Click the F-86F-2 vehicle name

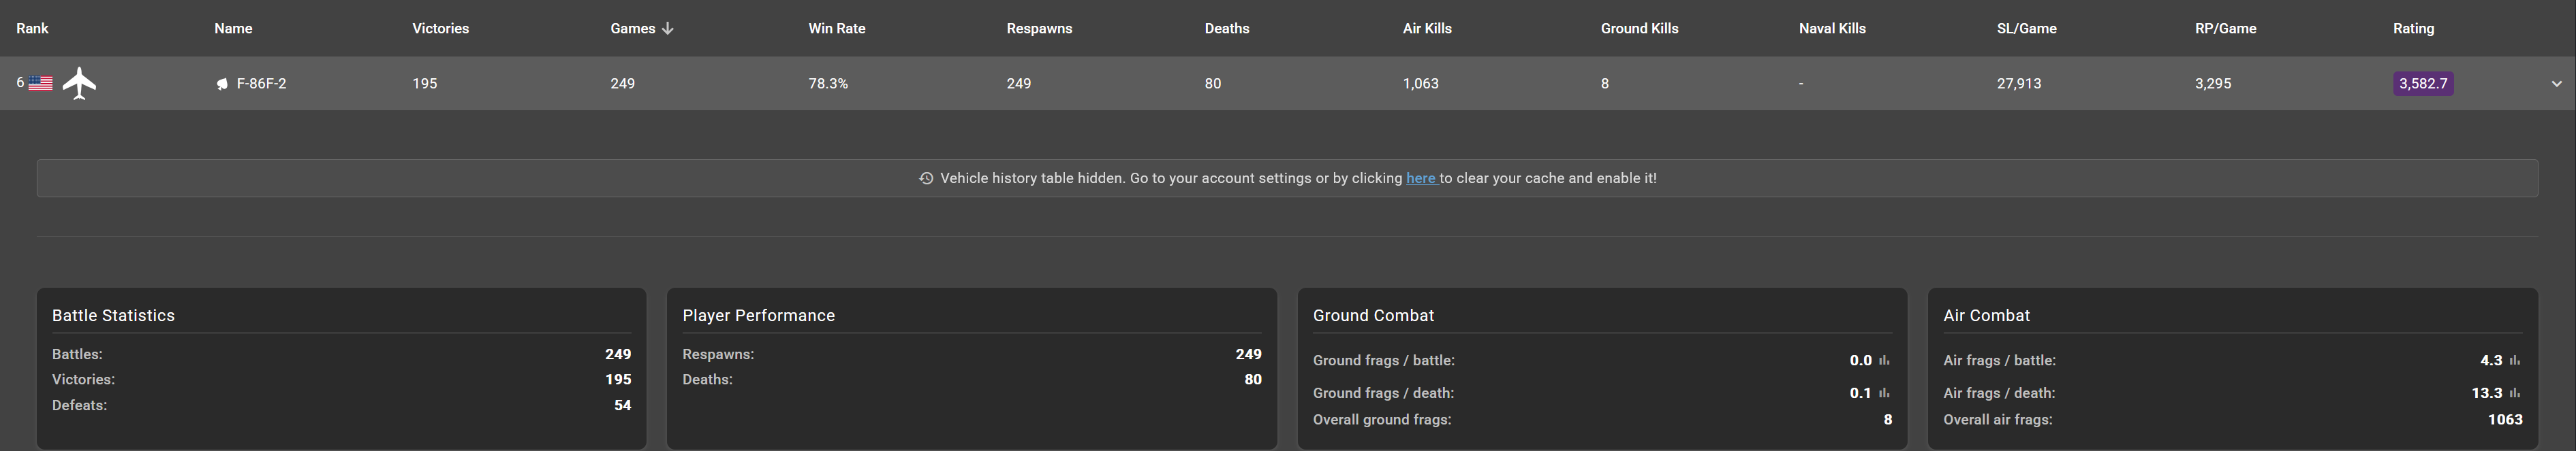261,84
